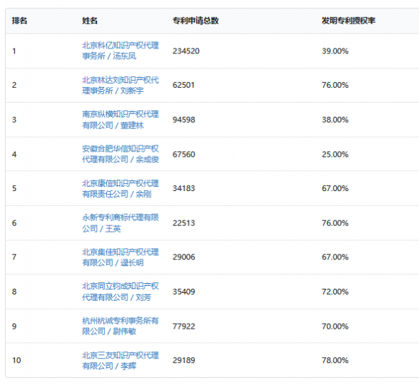Image resolution: width=419 pixels, height=385 pixels.
Task: Click 76.00% in the 62501 row
Action: (x=335, y=85)
